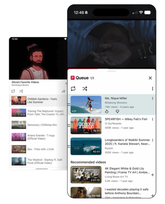Screen dimensions: 165x204
Task: Select Longboarders of Waikiki Summer 2025 title
Action: point(127,142)
